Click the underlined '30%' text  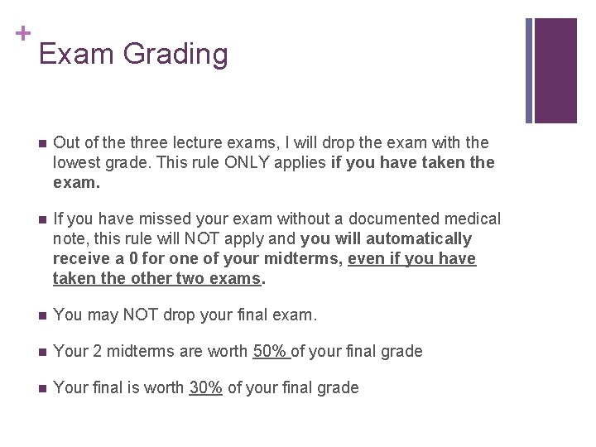point(205,387)
